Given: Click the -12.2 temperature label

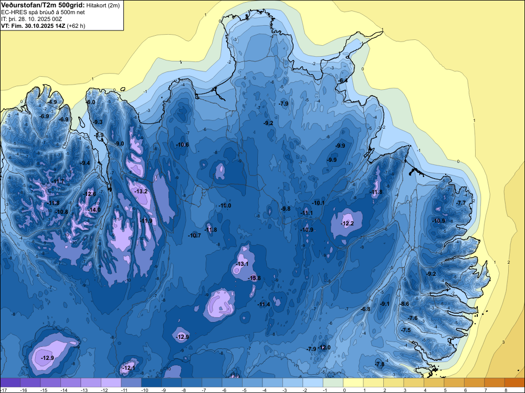Looking at the screenshot, I should [x=347, y=223].
